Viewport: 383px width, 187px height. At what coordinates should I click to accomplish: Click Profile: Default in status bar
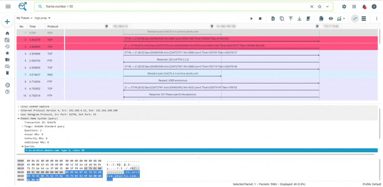(x=372, y=184)
